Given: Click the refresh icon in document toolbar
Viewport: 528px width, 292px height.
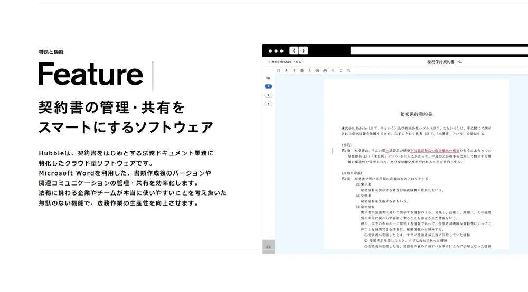Looking at the screenshot, I should [278, 71].
